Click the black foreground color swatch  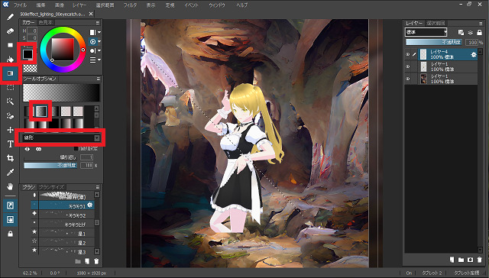pos(28,54)
